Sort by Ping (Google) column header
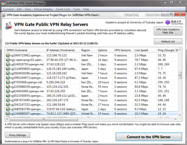 click(x=168, y=50)
